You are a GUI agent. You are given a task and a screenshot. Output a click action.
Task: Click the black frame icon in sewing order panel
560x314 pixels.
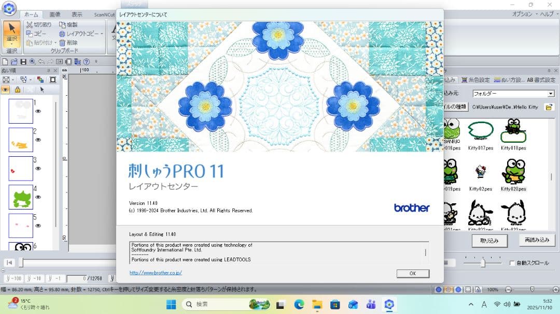pyautogui.click(x=53, y=80)
